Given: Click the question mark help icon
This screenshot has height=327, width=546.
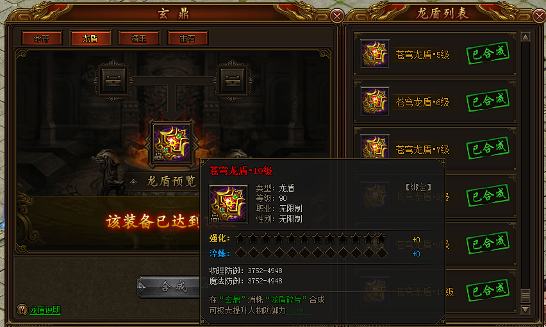Looking at the screenshot, I should (22, 309).
